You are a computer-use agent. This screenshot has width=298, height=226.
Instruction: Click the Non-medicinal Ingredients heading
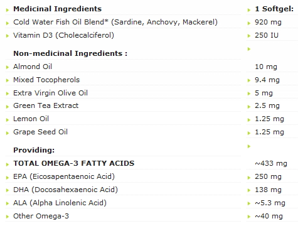pyautogui.click(x=70, y=53)
